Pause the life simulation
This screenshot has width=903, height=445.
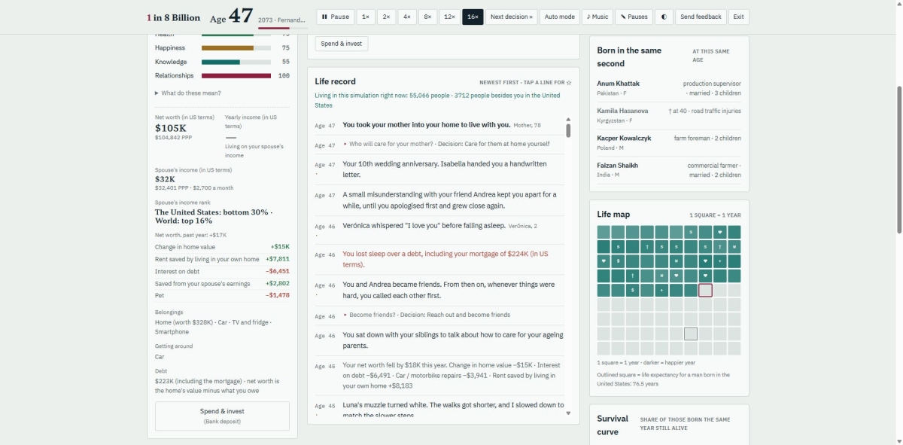pos(335,17)
